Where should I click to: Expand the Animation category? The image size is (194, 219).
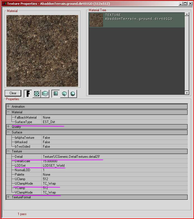point(8,107)
